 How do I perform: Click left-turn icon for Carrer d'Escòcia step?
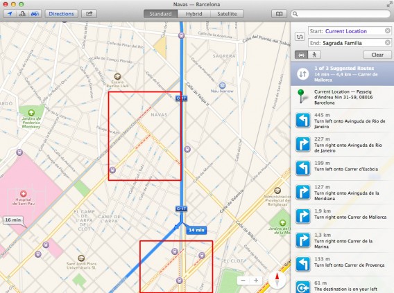pyautogui.click(x=303, y=168)
